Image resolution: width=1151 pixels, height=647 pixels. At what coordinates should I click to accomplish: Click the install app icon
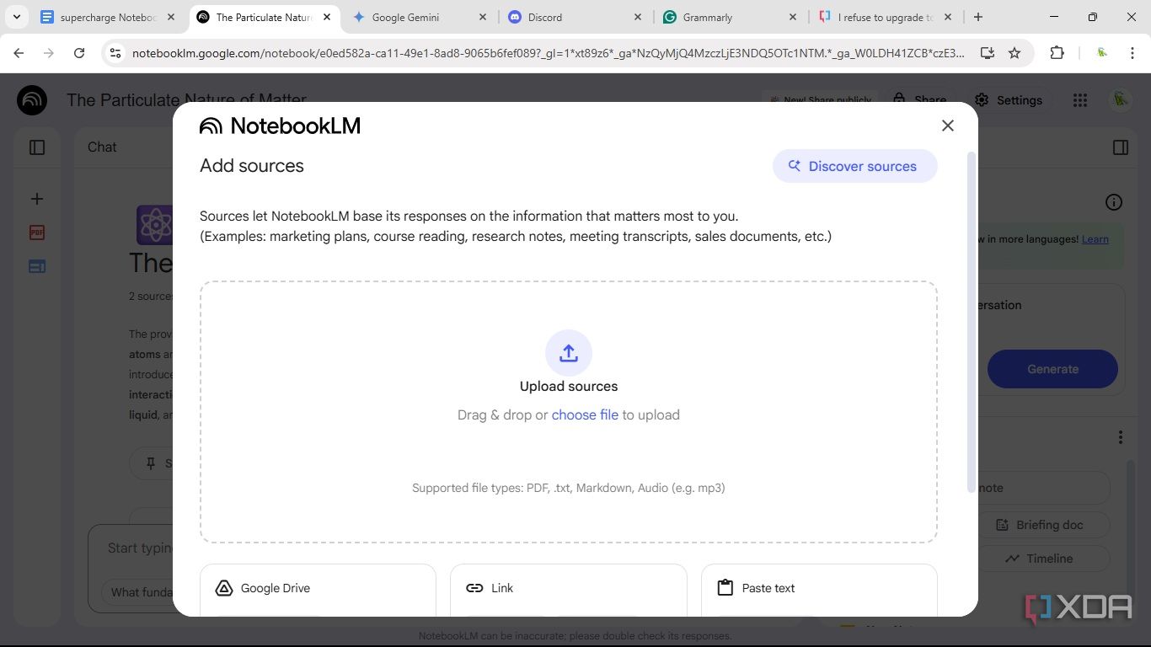[987, 53]
